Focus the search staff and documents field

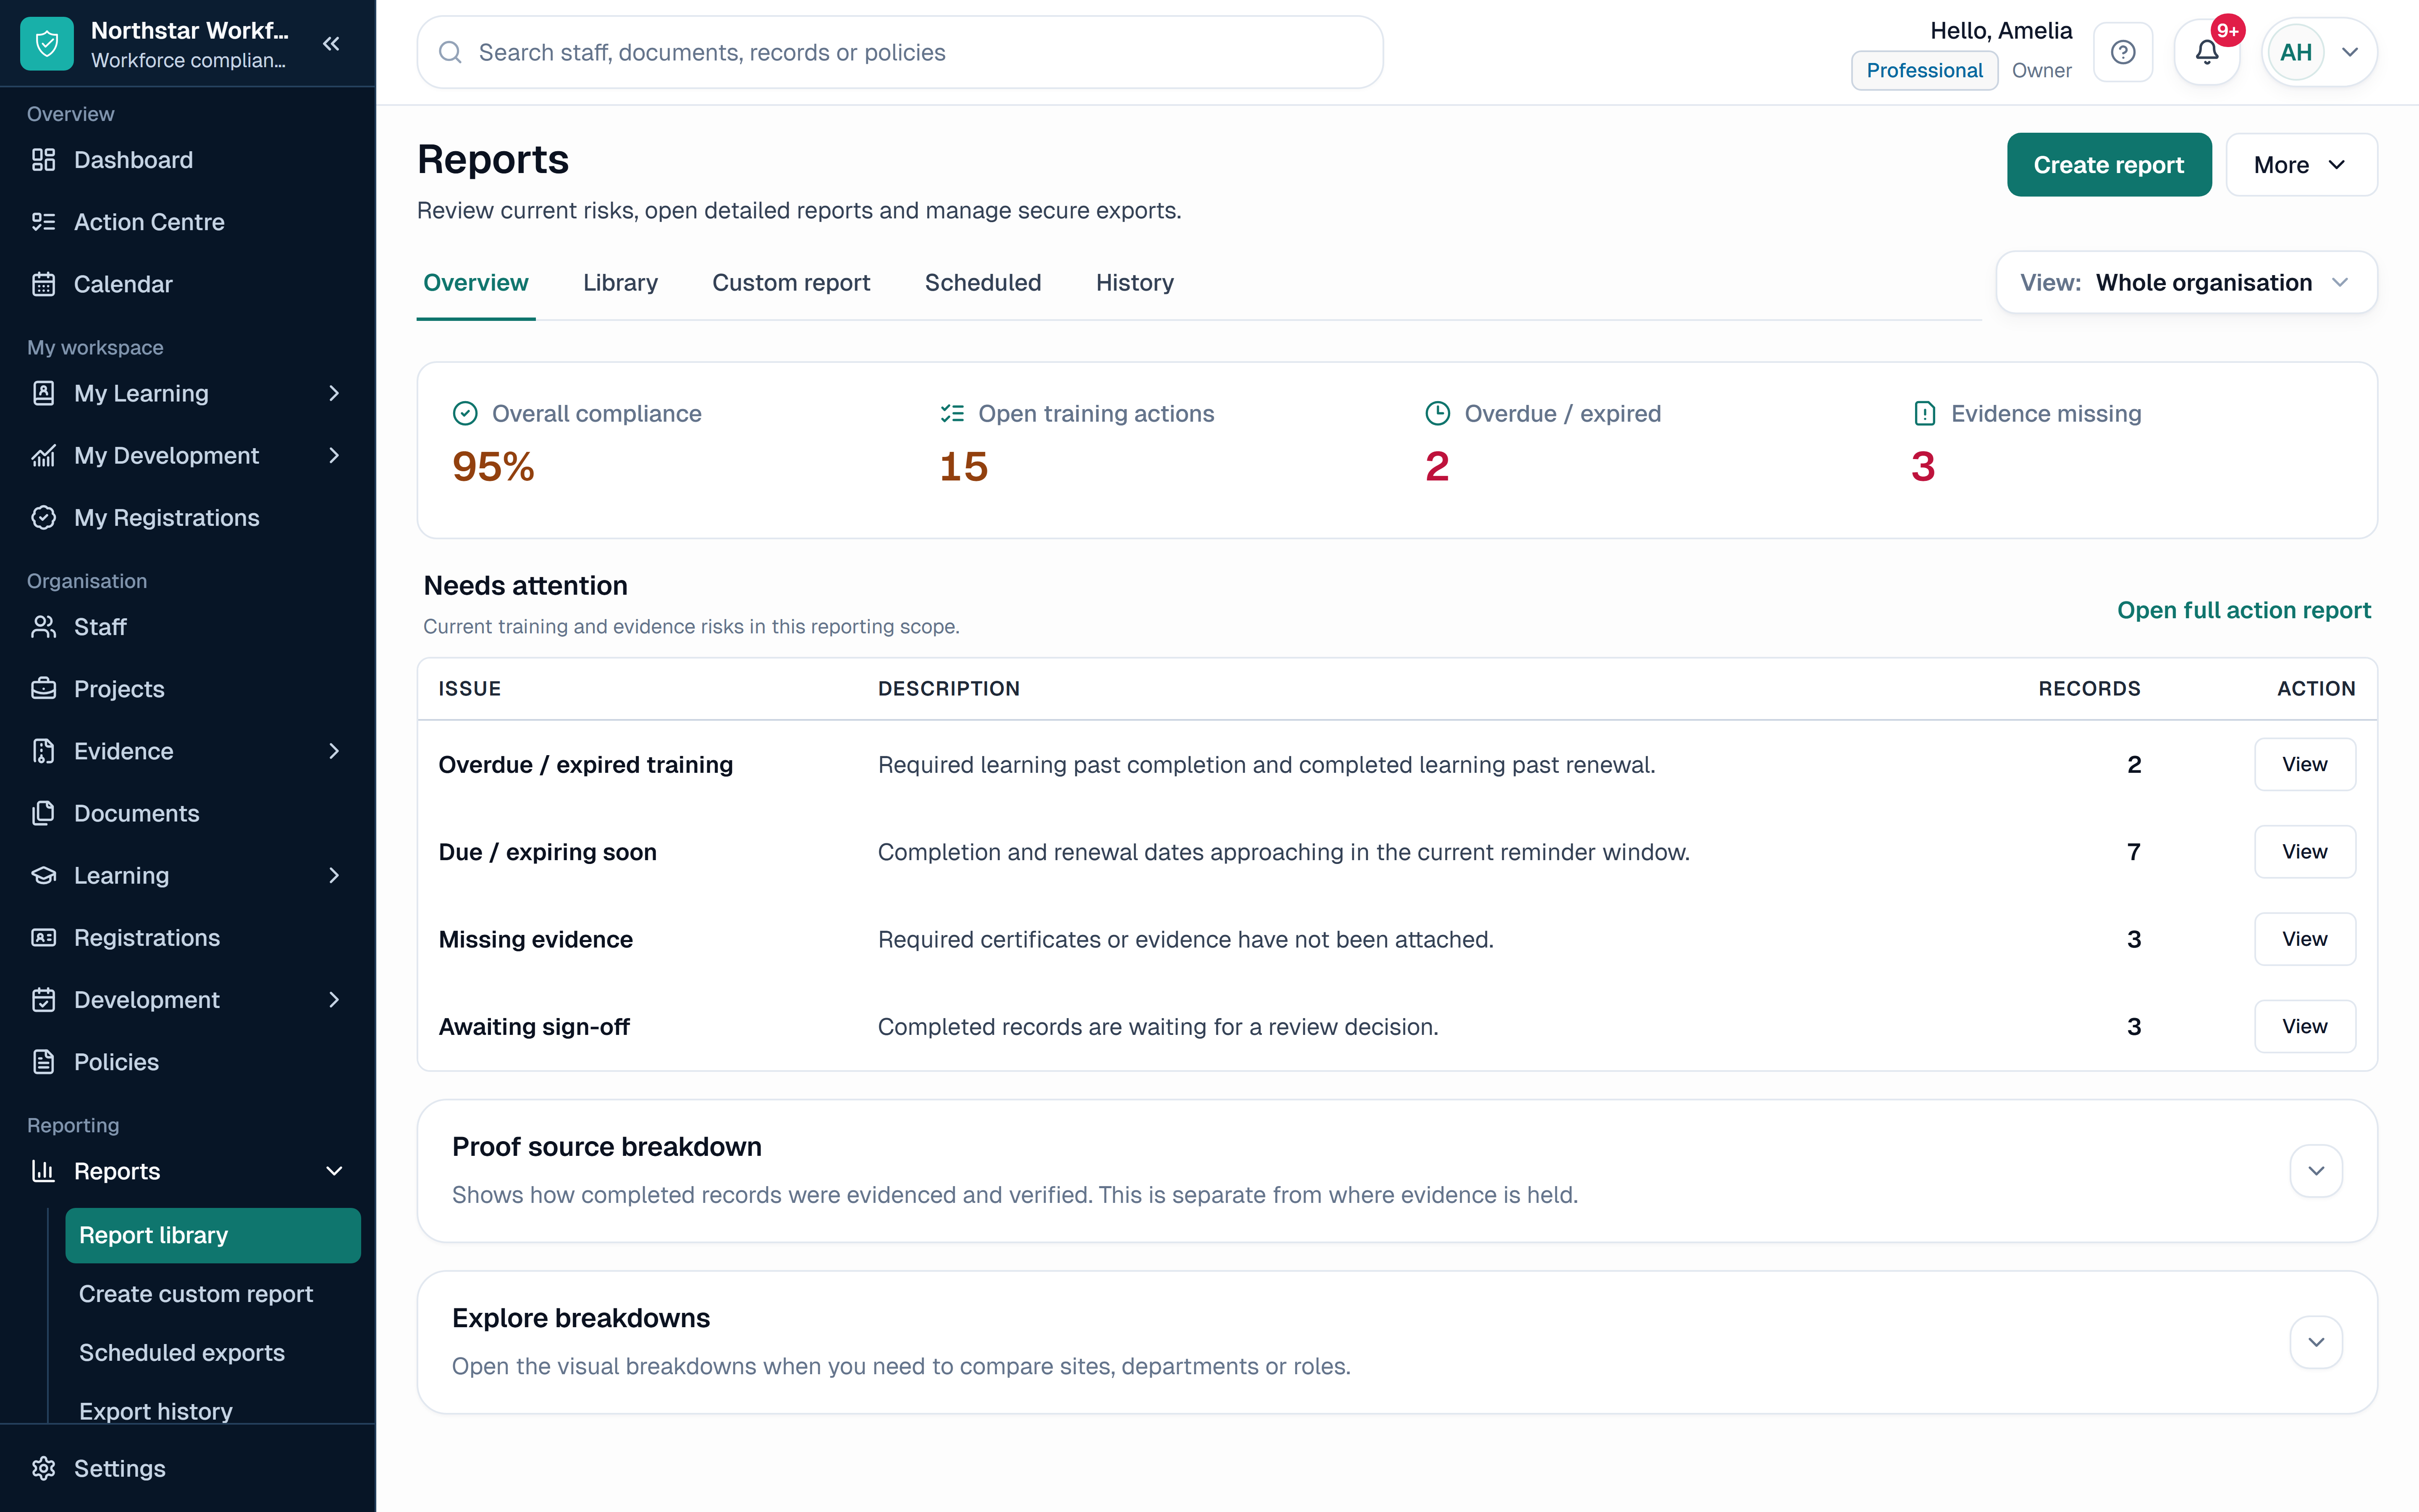click(900, 52)
